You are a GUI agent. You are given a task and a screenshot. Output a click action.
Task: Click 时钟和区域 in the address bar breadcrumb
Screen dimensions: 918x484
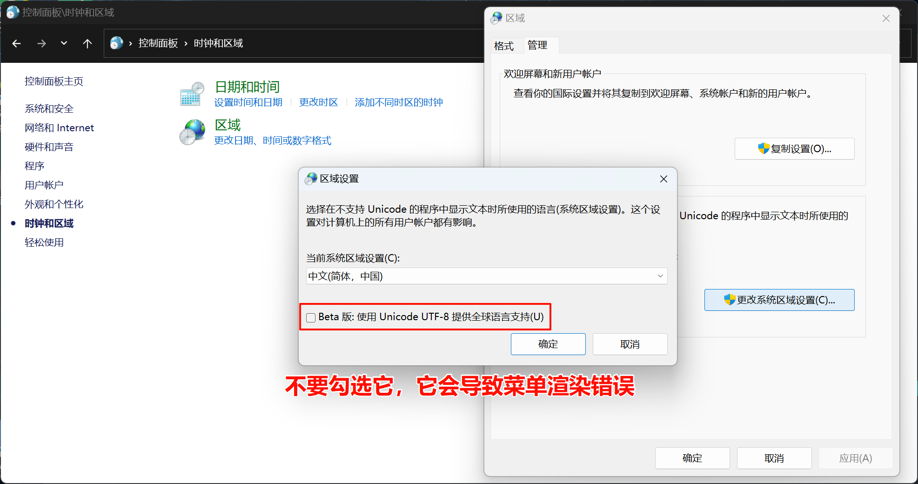[x=218, y=43]
